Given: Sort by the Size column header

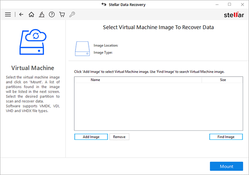Looking at the screenshot, I should 222,80.
